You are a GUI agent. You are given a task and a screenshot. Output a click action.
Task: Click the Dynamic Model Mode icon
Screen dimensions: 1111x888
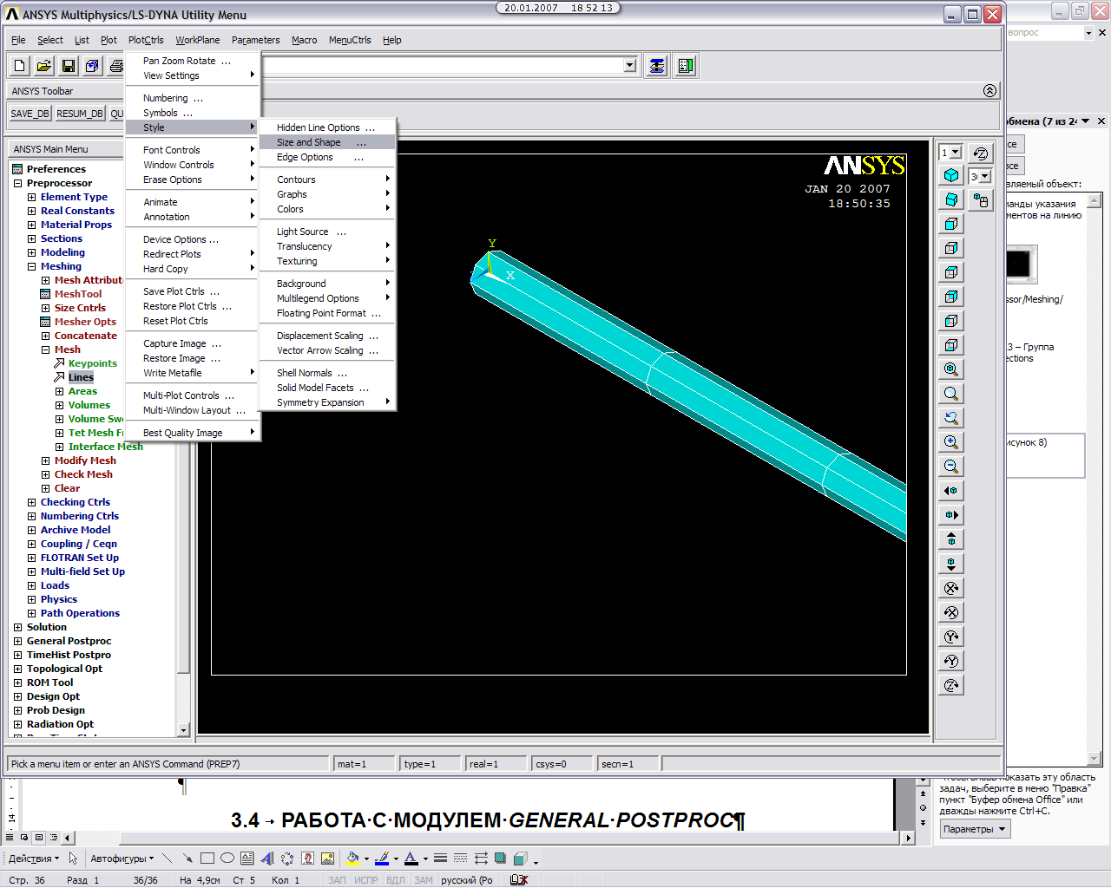981,200
